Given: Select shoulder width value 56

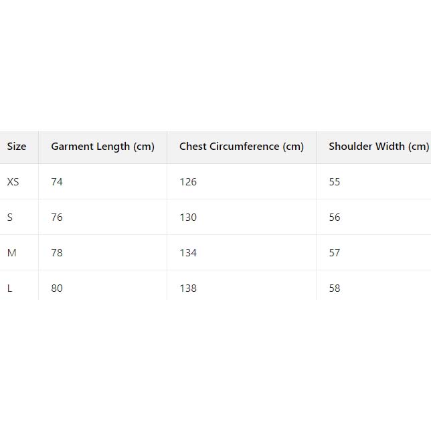Looking at the screenshot, I should [x=335, y=218].
